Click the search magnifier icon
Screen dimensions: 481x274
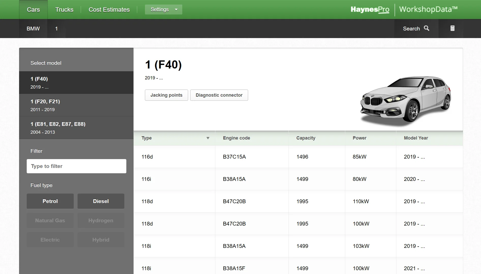tap(426, 28)
